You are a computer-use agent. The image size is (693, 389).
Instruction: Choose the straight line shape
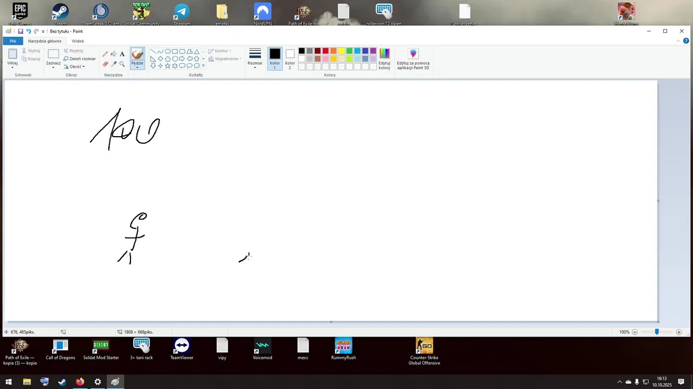tap(153, 51)
